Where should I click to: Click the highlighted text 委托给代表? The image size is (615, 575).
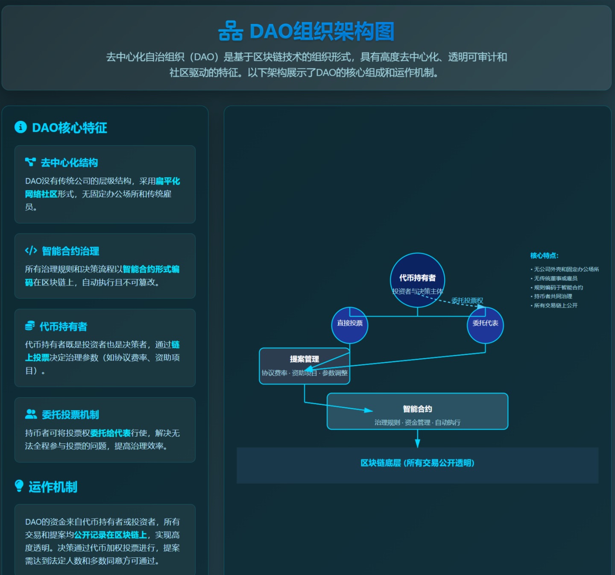[110, 433]
